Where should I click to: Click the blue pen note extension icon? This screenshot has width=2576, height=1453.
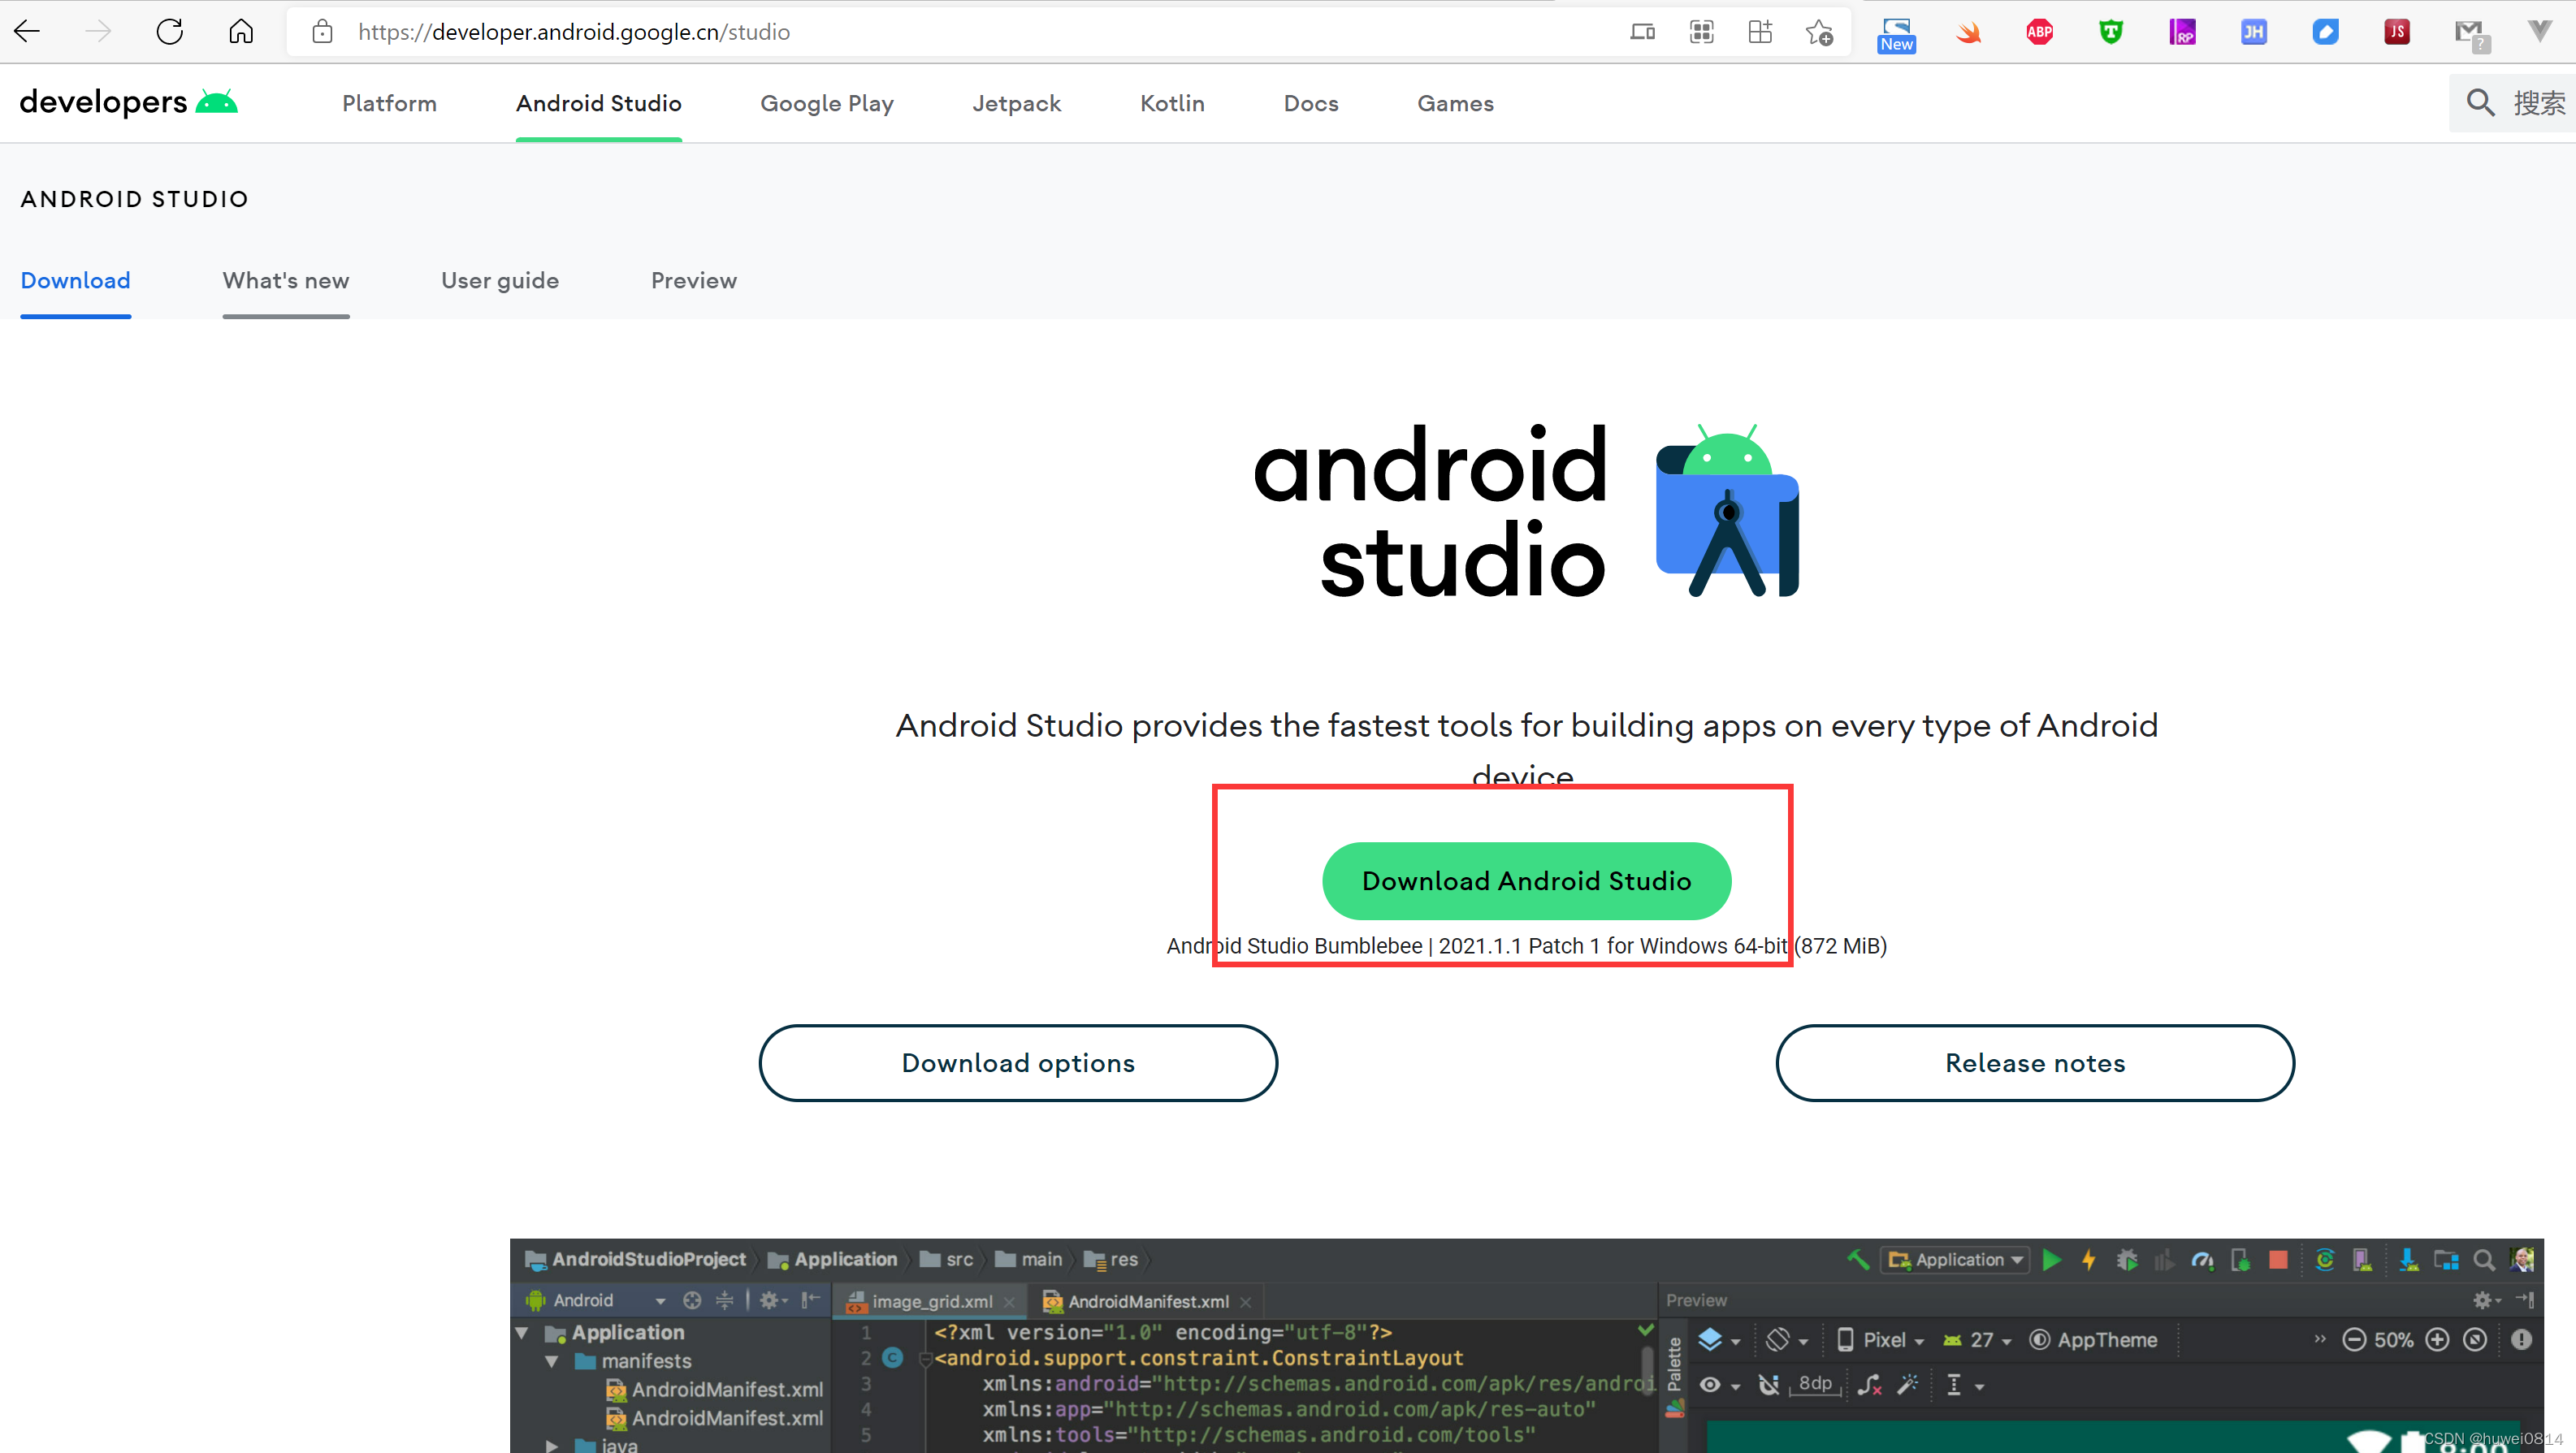2325,32
